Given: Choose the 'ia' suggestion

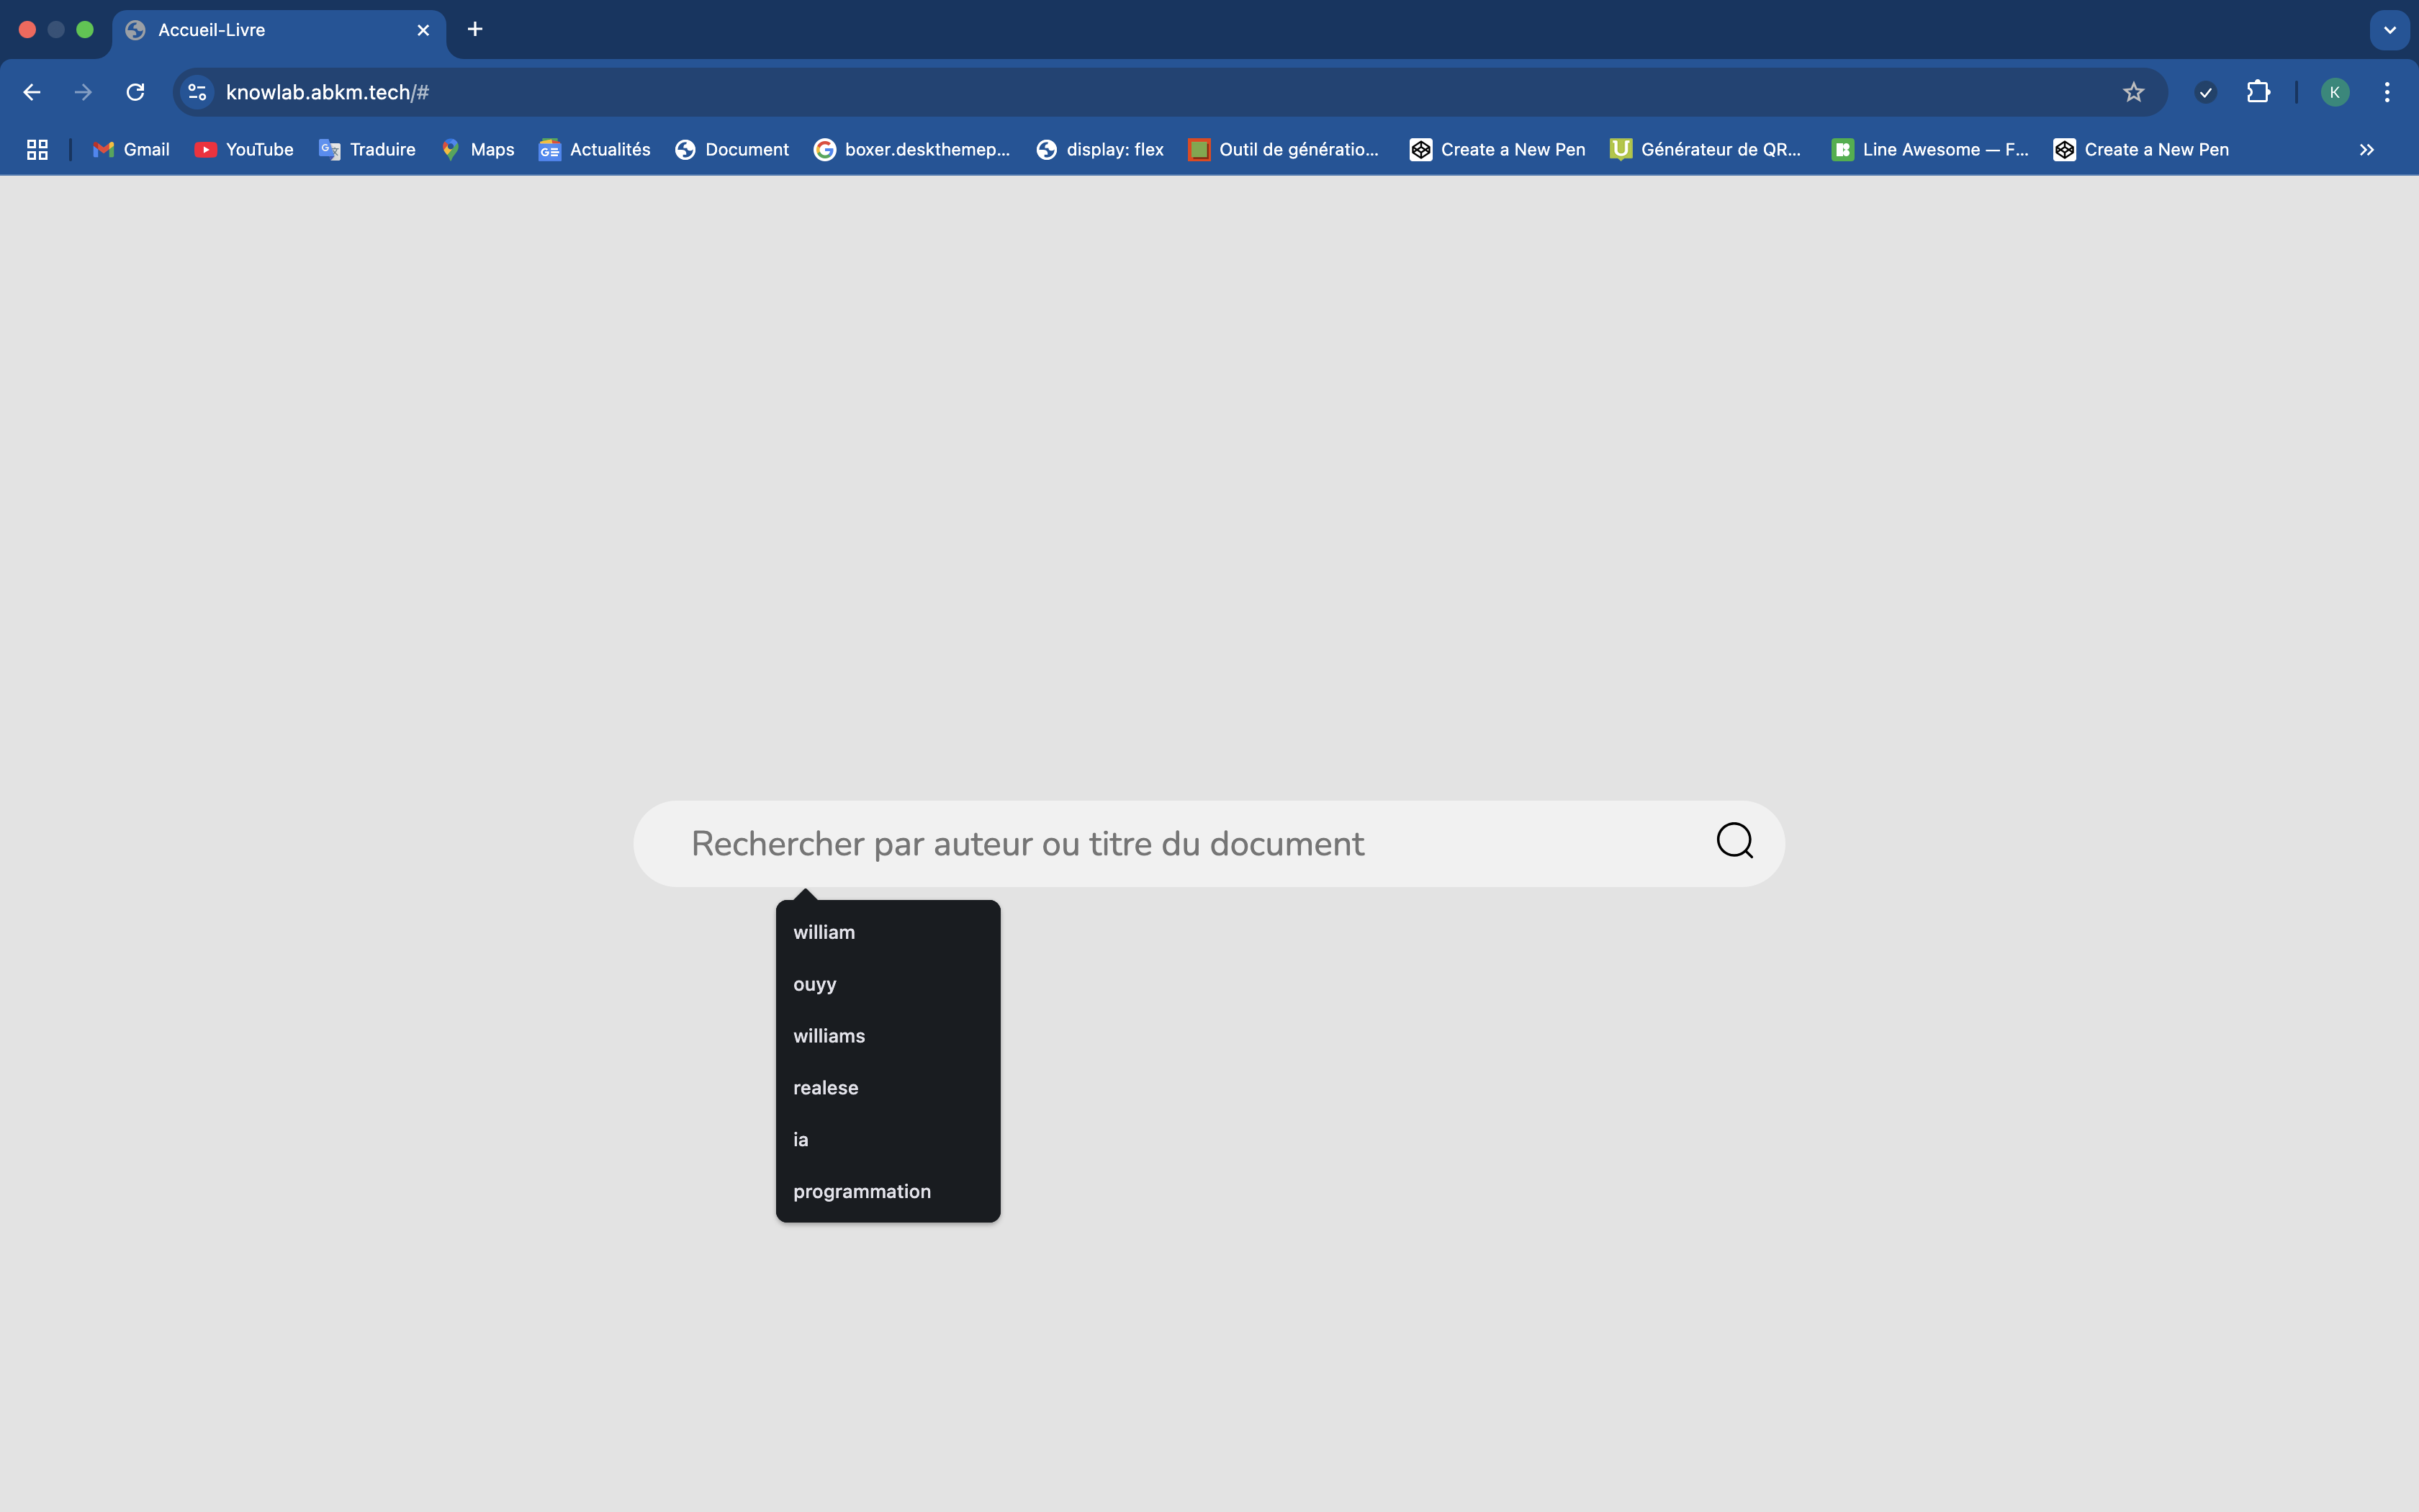Looking at the screenshot, I should 888,1140.
